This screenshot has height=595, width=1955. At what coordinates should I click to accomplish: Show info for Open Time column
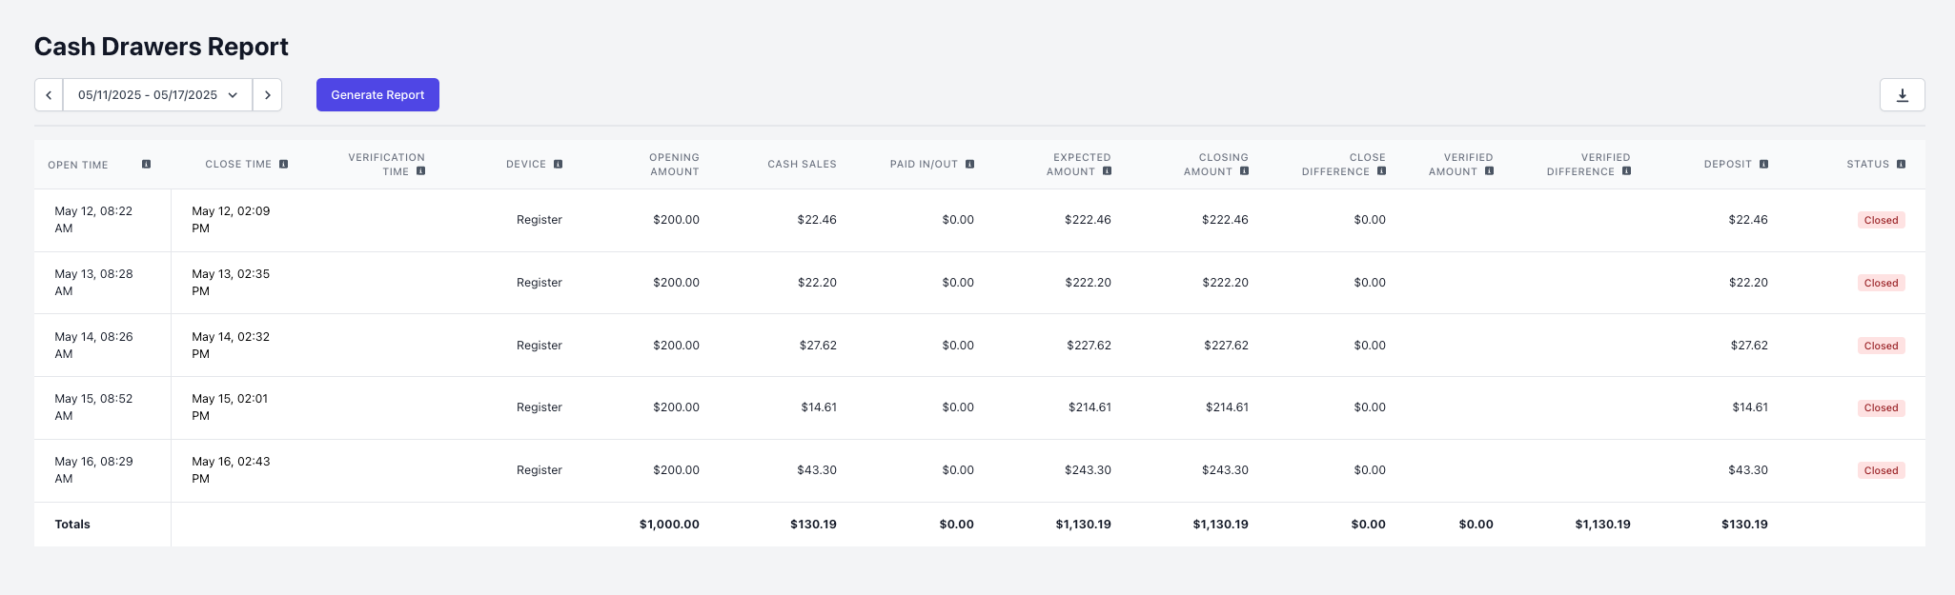coord(146,165)
